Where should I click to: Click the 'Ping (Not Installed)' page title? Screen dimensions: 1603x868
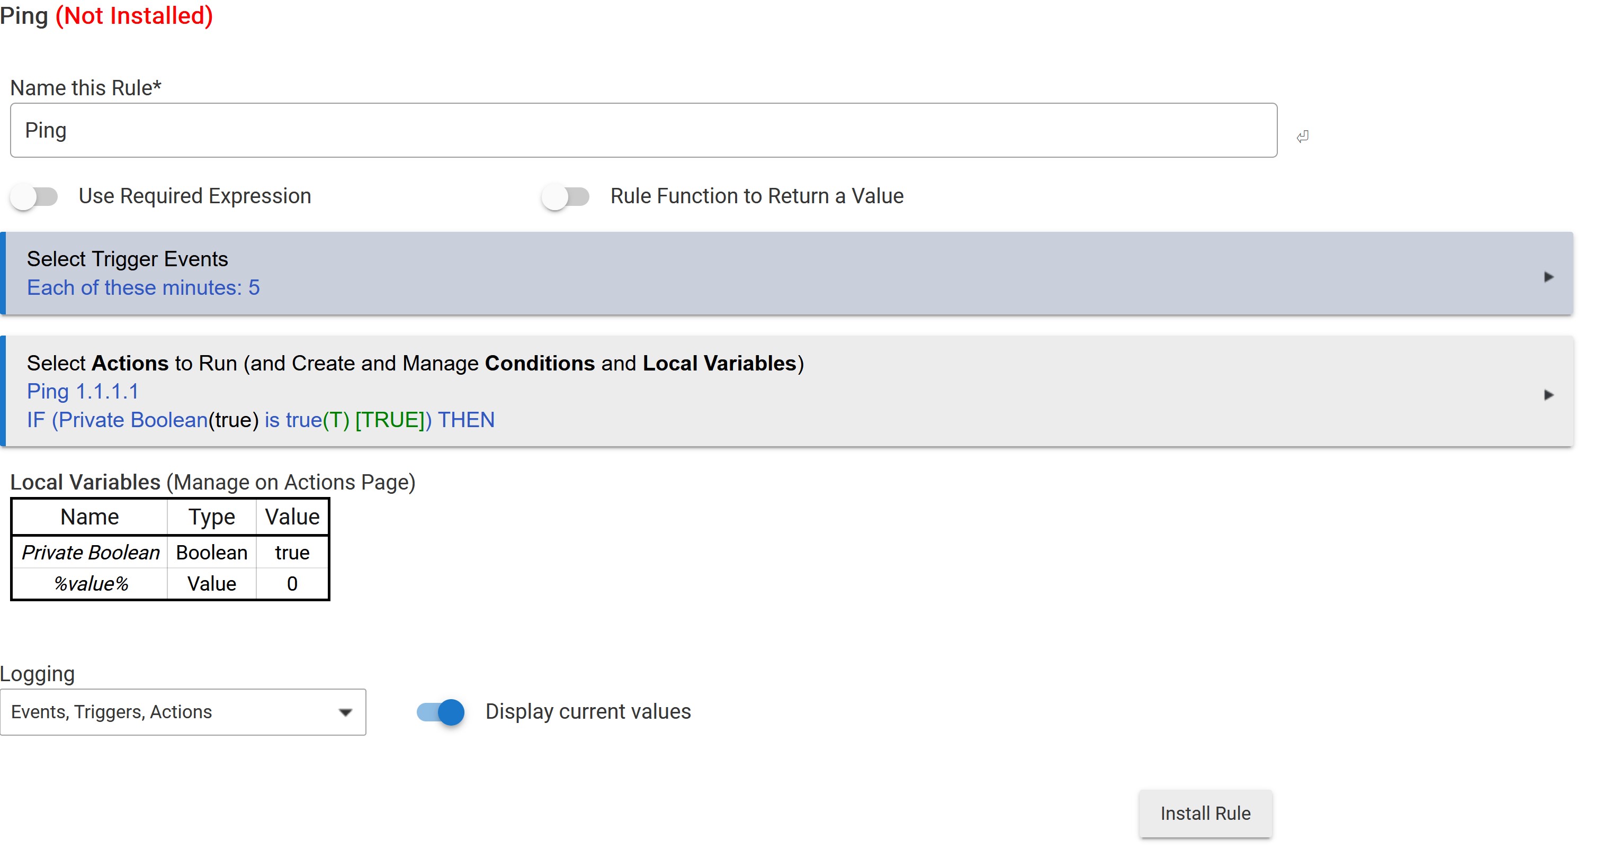(x=106, y=15)
